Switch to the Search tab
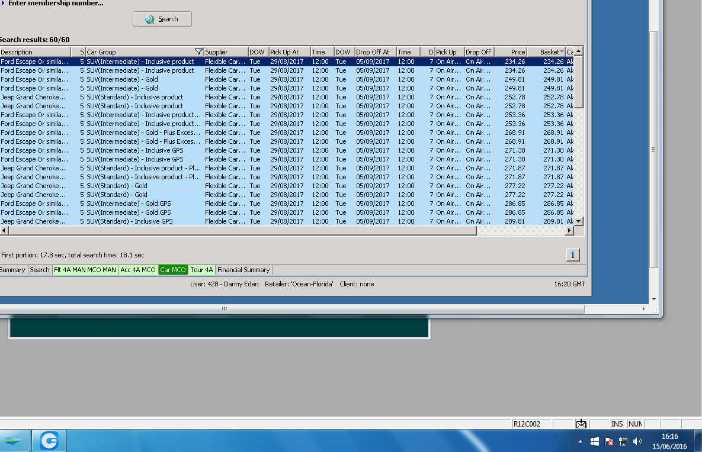The width and height of the screenshot is (702, 452). [x=40, y=270]
